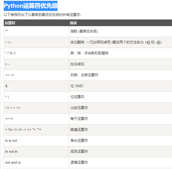This screenshot has width=172, height=169.
Task: Select the = %= /= //= assignment operators cell
Action: click(x=36, y=130)
